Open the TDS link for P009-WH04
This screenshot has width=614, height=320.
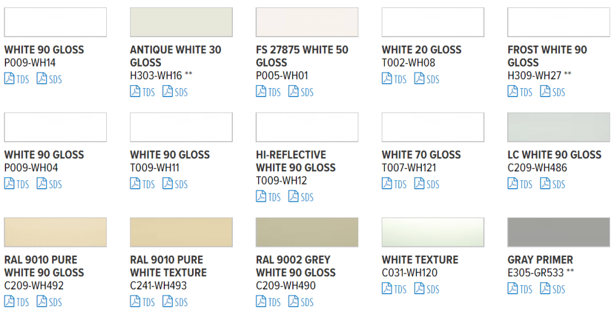click(17, 184)
